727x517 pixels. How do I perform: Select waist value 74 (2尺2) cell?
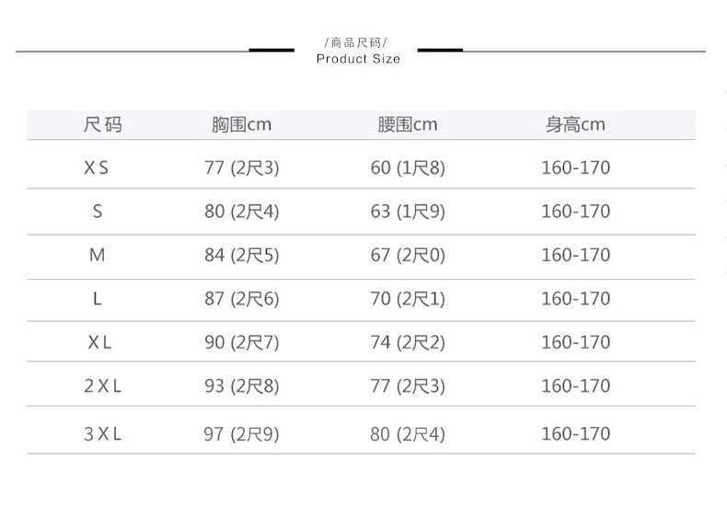pos(407,342)
